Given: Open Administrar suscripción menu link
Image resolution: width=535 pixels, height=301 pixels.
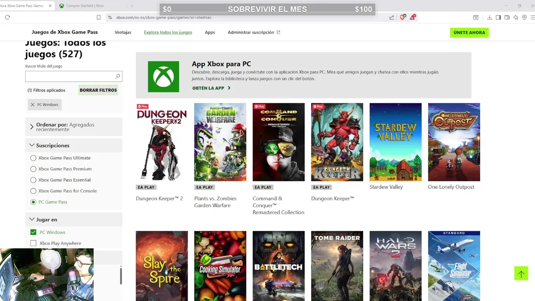Looking at the screenshot, I should pyautogui.click(x=251, y=32).
